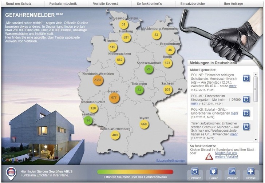Open the Nutzungsbedingungen link
The width and height of the screenshot is (265, 183).
[x=170, y=161]
